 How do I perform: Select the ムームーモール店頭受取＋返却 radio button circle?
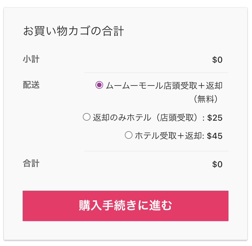click(x=99, y=85)
